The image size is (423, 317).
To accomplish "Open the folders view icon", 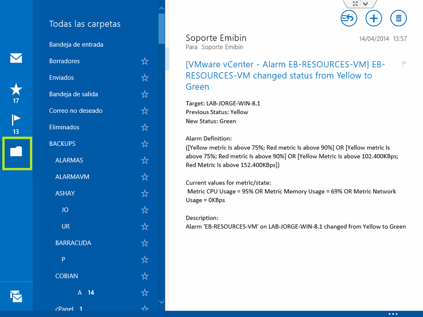I will coord(16,151).
